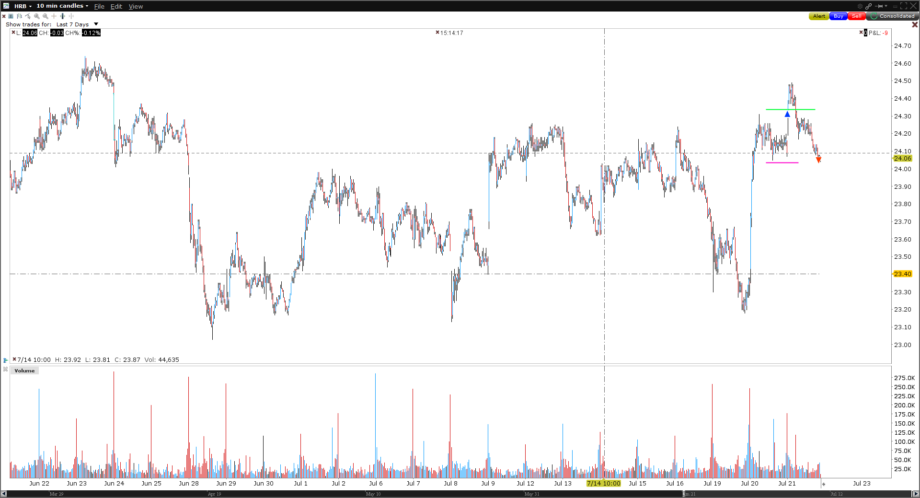The image size is (920, 498).
Task: Select the text annotation tool (T icon)
Action: tap(11, 16)
